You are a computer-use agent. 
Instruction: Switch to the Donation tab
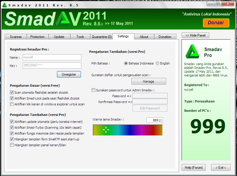coord(165,36)
